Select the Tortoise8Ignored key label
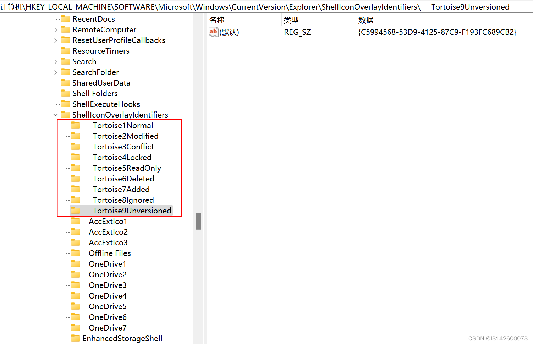 (x=123, y=200)
